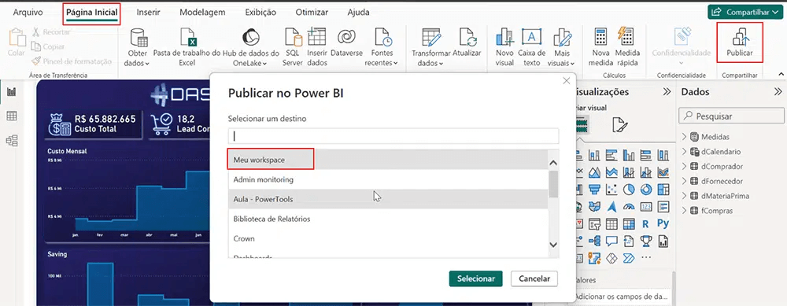Image resolution: width=787 pixels, height=306 pixels.
Task: Click the Inserir dados table icon
Action: (316, 37)
